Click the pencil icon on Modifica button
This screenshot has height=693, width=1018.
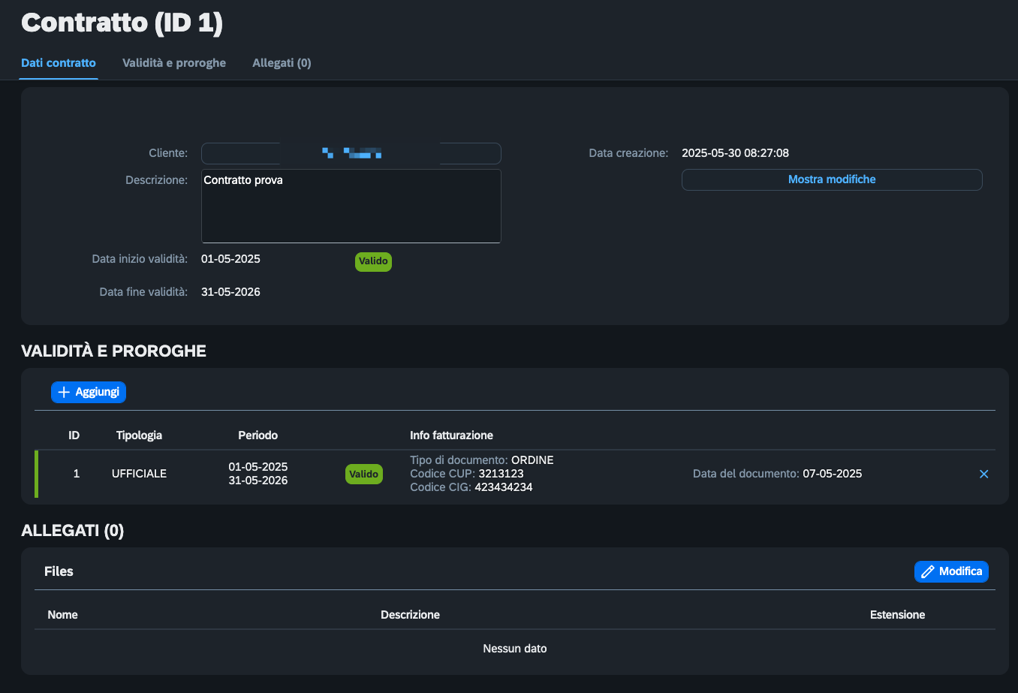tap(927, 571)
